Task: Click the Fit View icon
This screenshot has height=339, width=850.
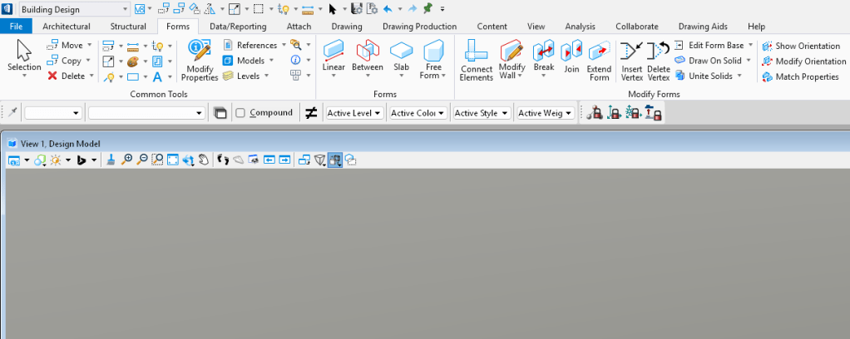Action: [x=172, y=160]
